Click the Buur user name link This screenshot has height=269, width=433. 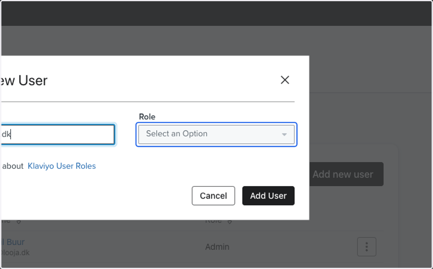[x=13, y=242]
